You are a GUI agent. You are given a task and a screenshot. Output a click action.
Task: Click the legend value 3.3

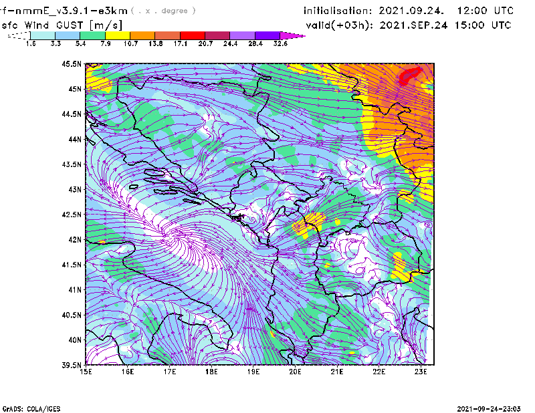tap(56, 43)
